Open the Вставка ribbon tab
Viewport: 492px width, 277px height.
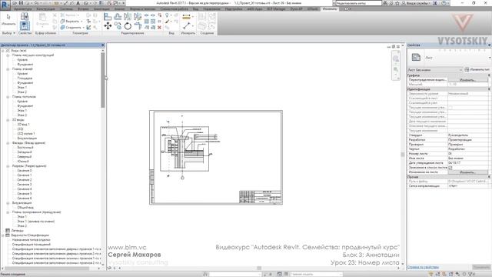83,8
